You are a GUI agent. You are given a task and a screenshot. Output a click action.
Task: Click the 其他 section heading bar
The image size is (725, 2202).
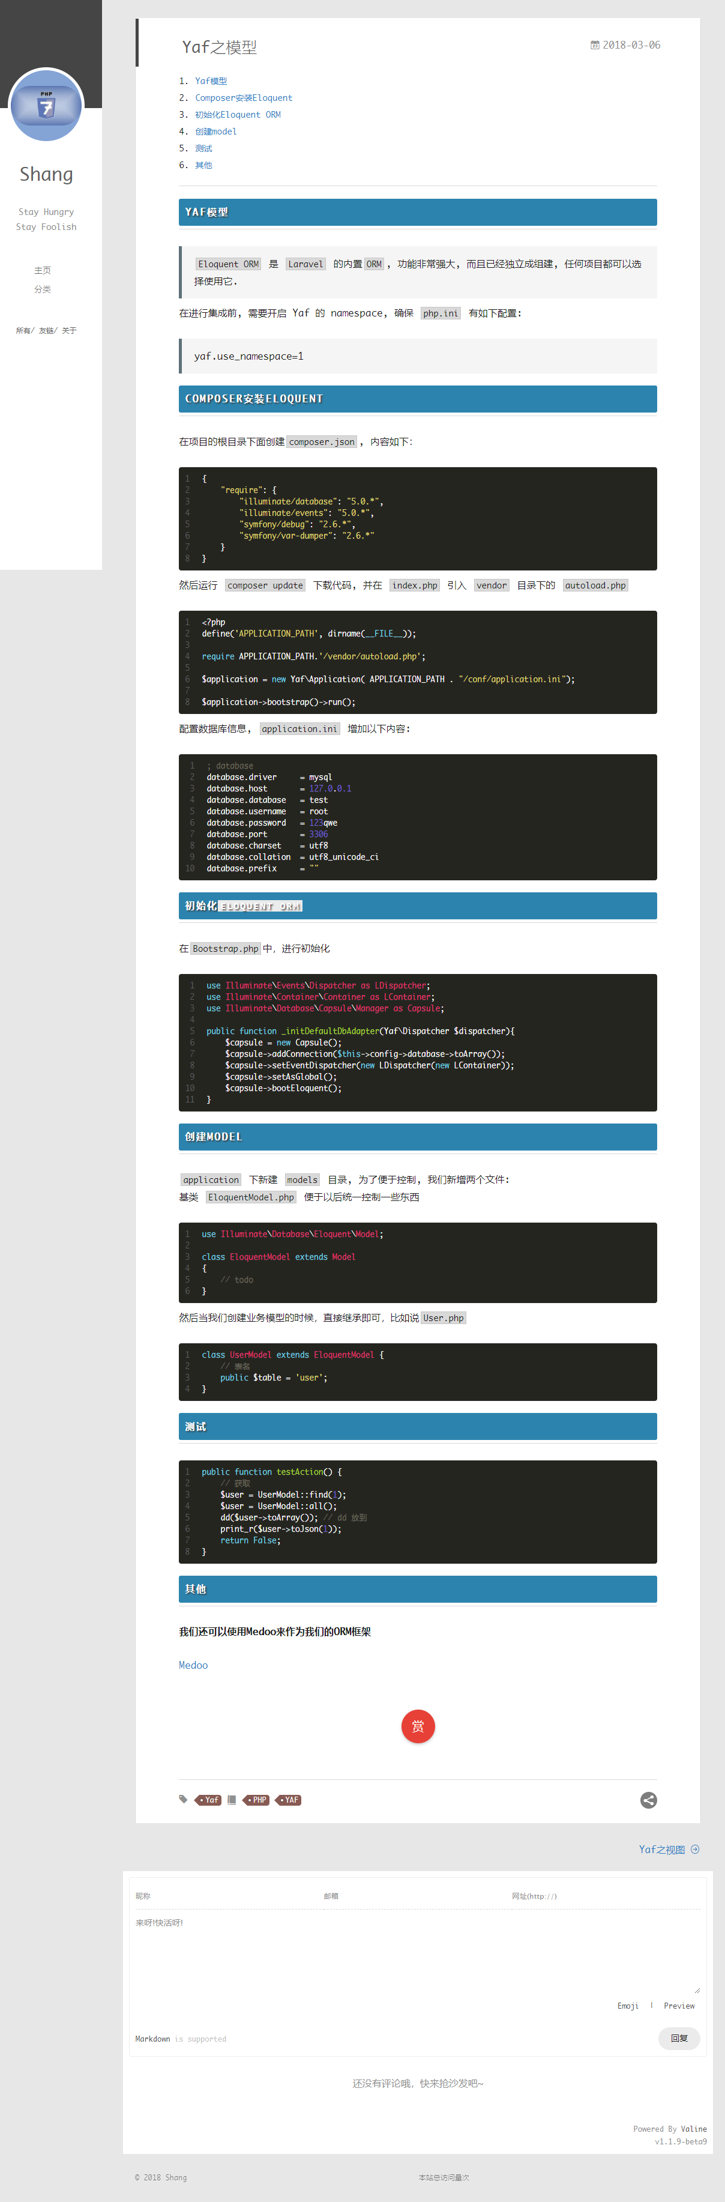pyautogui.click(x=418, y=1589)
